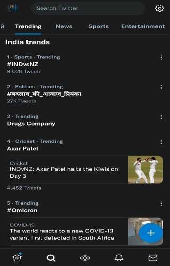Viewport: 170px width, 266px height.
Task: Compose a new tweet with plus button
Action: click(x=151, y=233)
